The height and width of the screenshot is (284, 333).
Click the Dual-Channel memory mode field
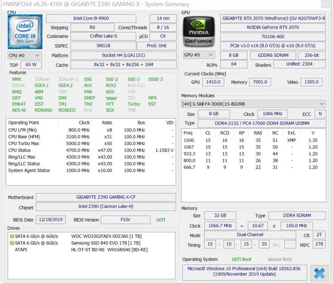250,235
